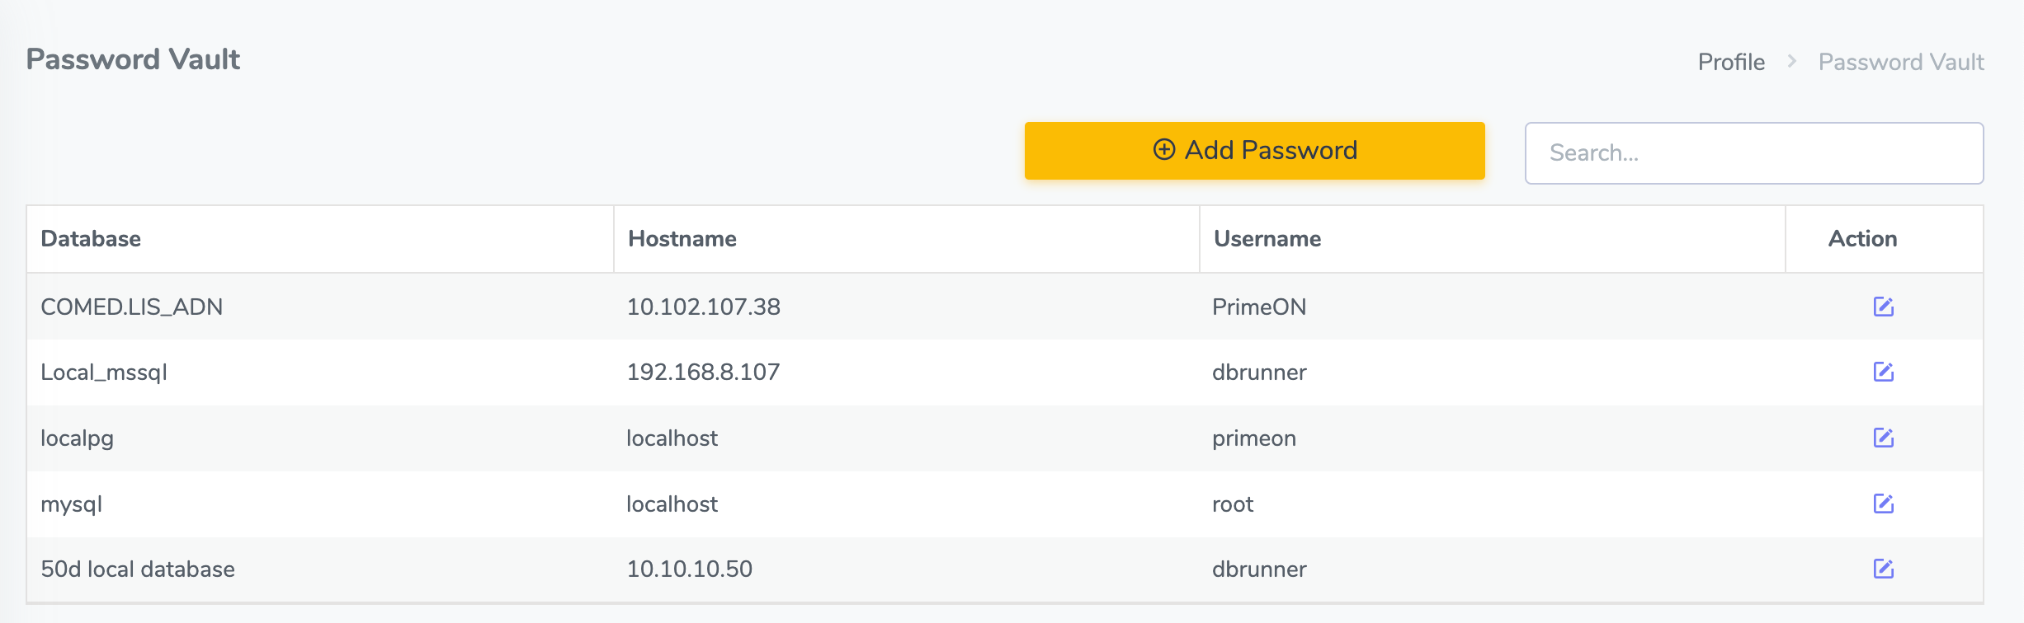Click the plus icon in Add Password
Viewport: 2024px width, 623px height.
point(1163,149)
